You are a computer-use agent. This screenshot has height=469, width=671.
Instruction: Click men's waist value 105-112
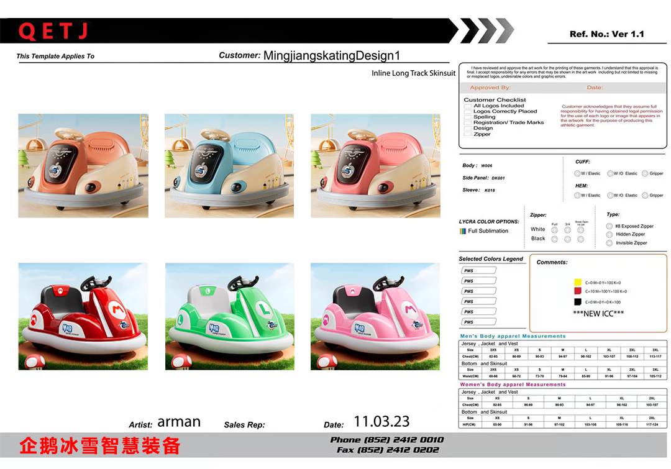[655, 376]
